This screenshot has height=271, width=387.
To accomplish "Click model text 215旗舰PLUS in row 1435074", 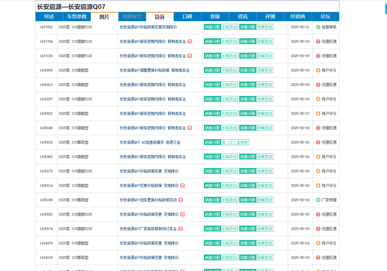I will (x=82, y=229).
